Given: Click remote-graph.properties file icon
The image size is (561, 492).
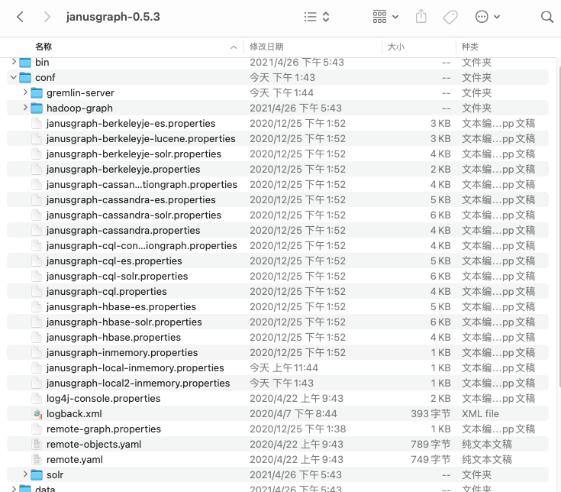Looking at the screenshot, I should pos(37,429).
